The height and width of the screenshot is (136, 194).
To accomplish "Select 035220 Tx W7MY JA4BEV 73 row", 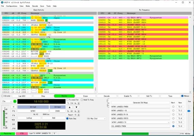I will [143, 54].
